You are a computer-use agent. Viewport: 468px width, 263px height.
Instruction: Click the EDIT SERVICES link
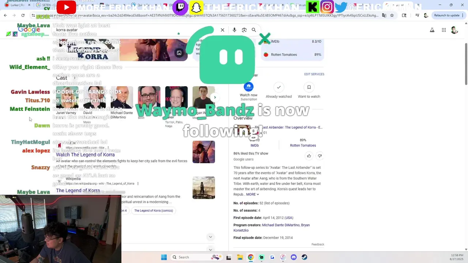(314, 74)
